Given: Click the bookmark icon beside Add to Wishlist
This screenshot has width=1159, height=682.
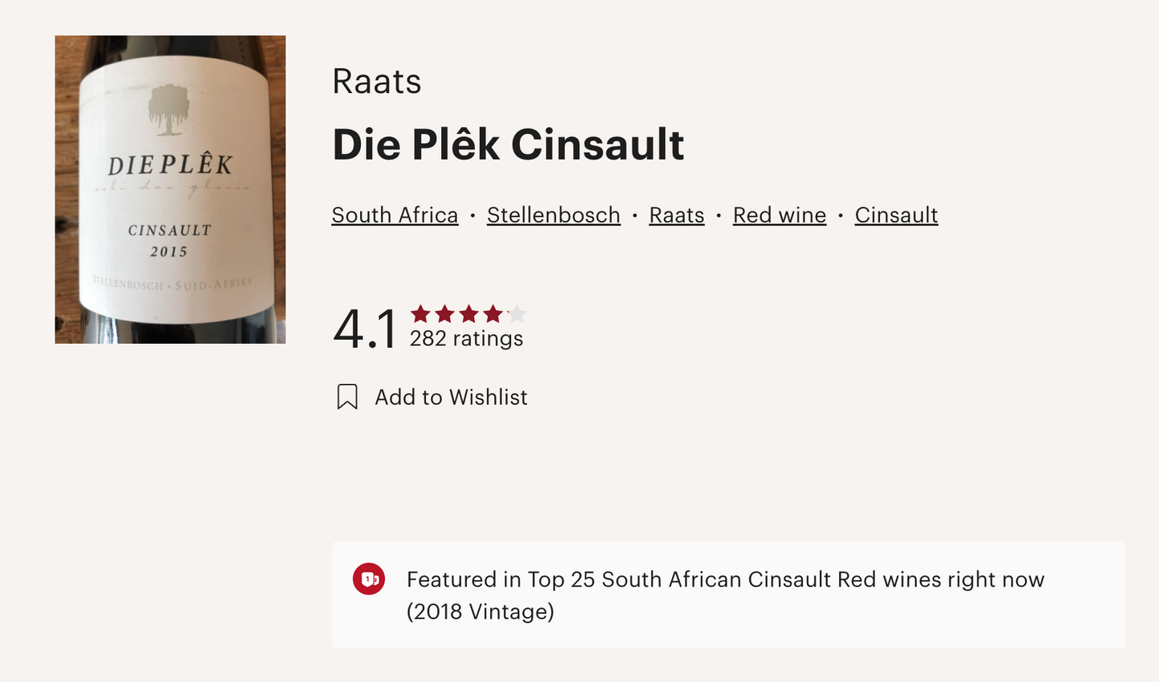Looking at the screenshot, I should pyautogui.click(x=347, y=397).
